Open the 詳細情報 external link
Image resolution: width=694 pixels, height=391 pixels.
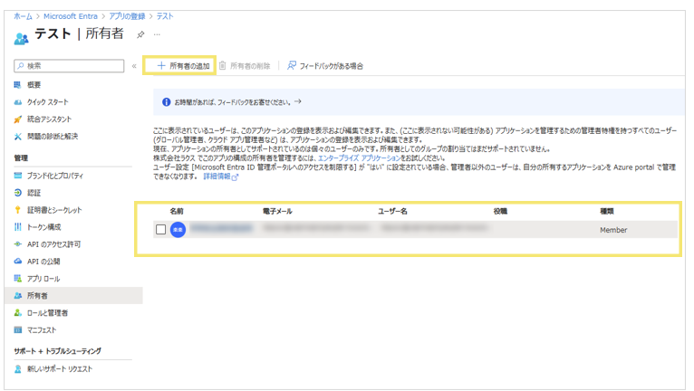coord(220,176)
